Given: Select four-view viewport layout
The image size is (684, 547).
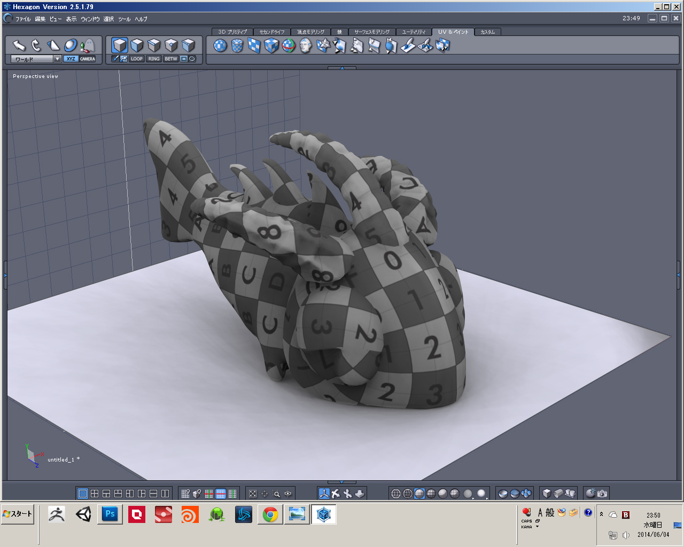Looking at the screenshot, I should tap(95, 494).
